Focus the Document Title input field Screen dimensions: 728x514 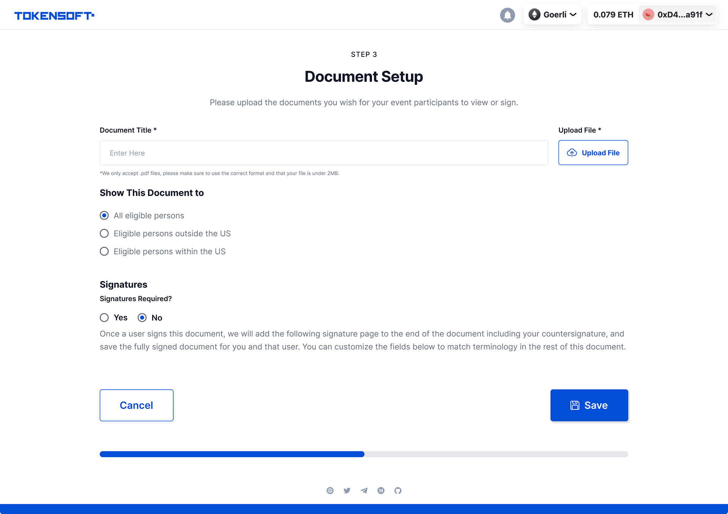(x=324, y=153)
